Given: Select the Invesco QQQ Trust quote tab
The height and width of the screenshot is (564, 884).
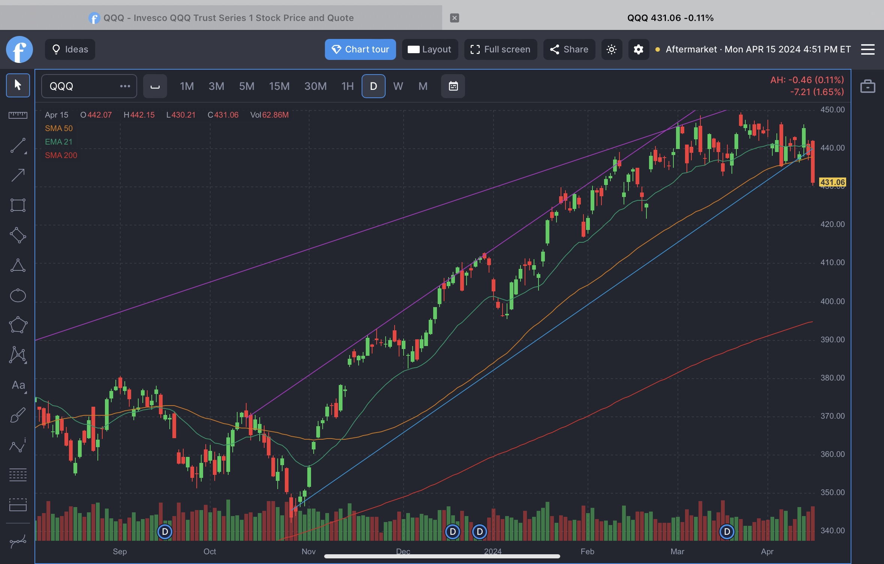Looking at the screenshot, I should click(221, 18).
